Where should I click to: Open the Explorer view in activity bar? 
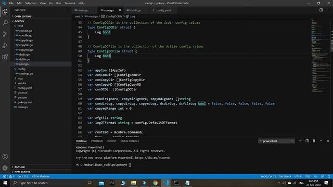click(5, 11)
